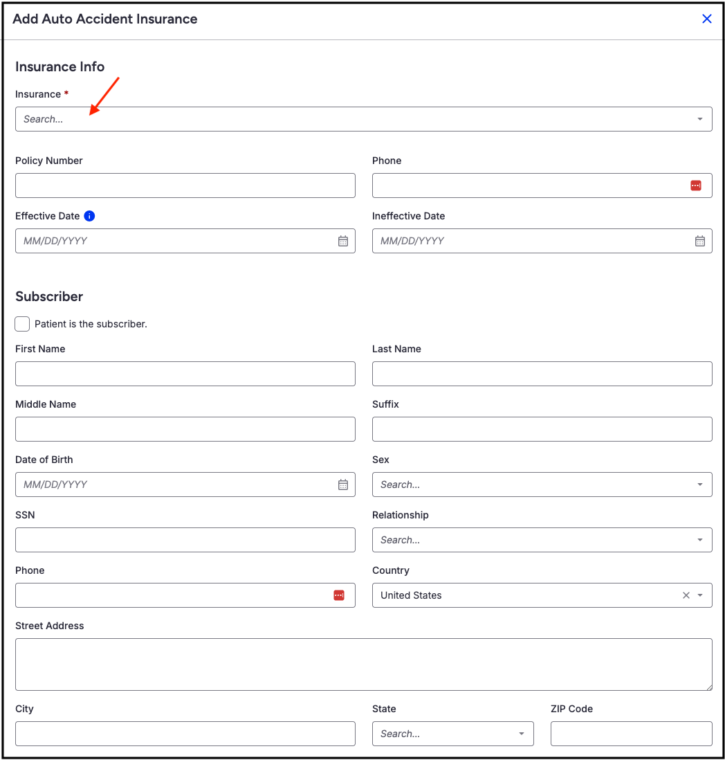
Task: Open the Date of Birth calendar picker
Action: (x=343, y=485)
